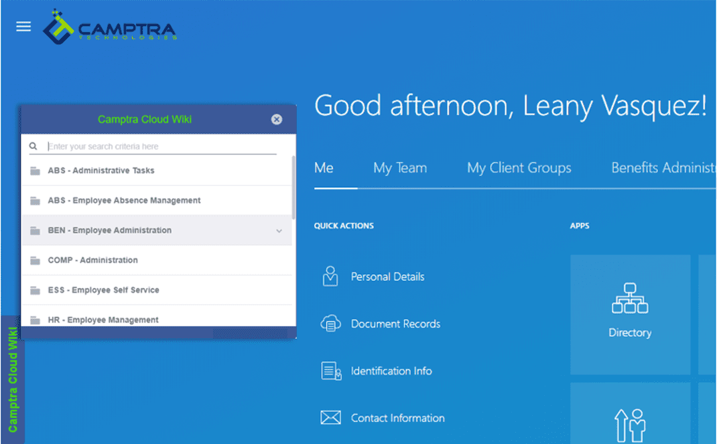Click the Contact Information envelope icon
Image resolution: width=717 pixels, height=444 pixels.
pyautogui.click(x=330, y=418)
